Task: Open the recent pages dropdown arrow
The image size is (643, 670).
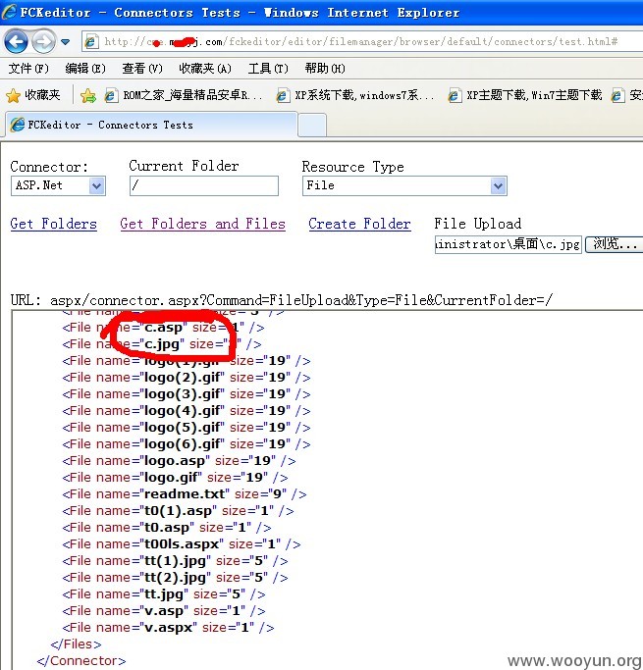Action: [x=66, y=42]
